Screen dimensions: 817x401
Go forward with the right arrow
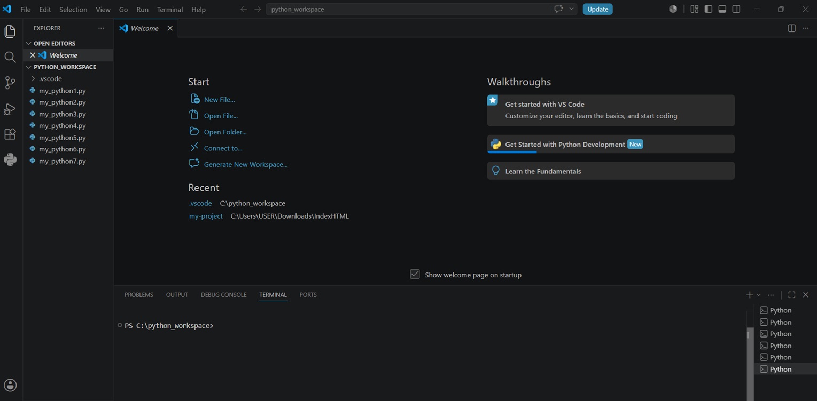point(258,9)
